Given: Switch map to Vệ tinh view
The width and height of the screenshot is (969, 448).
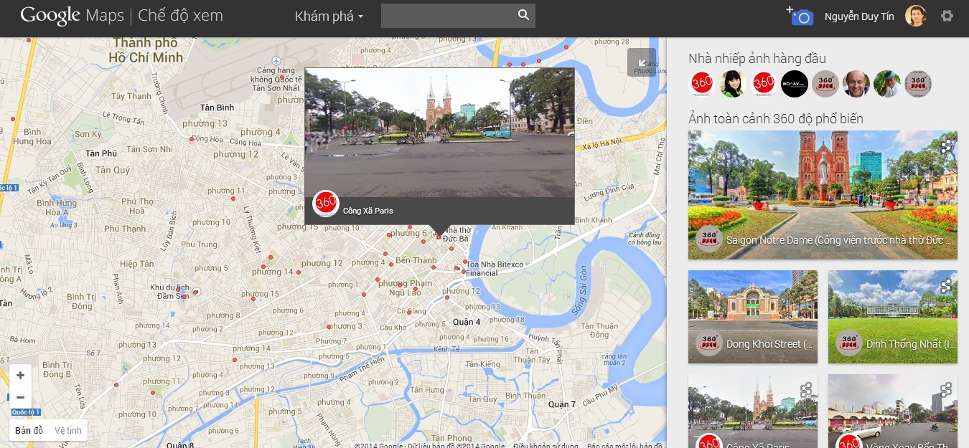Looking at the screenshot, I should (68, 430).
